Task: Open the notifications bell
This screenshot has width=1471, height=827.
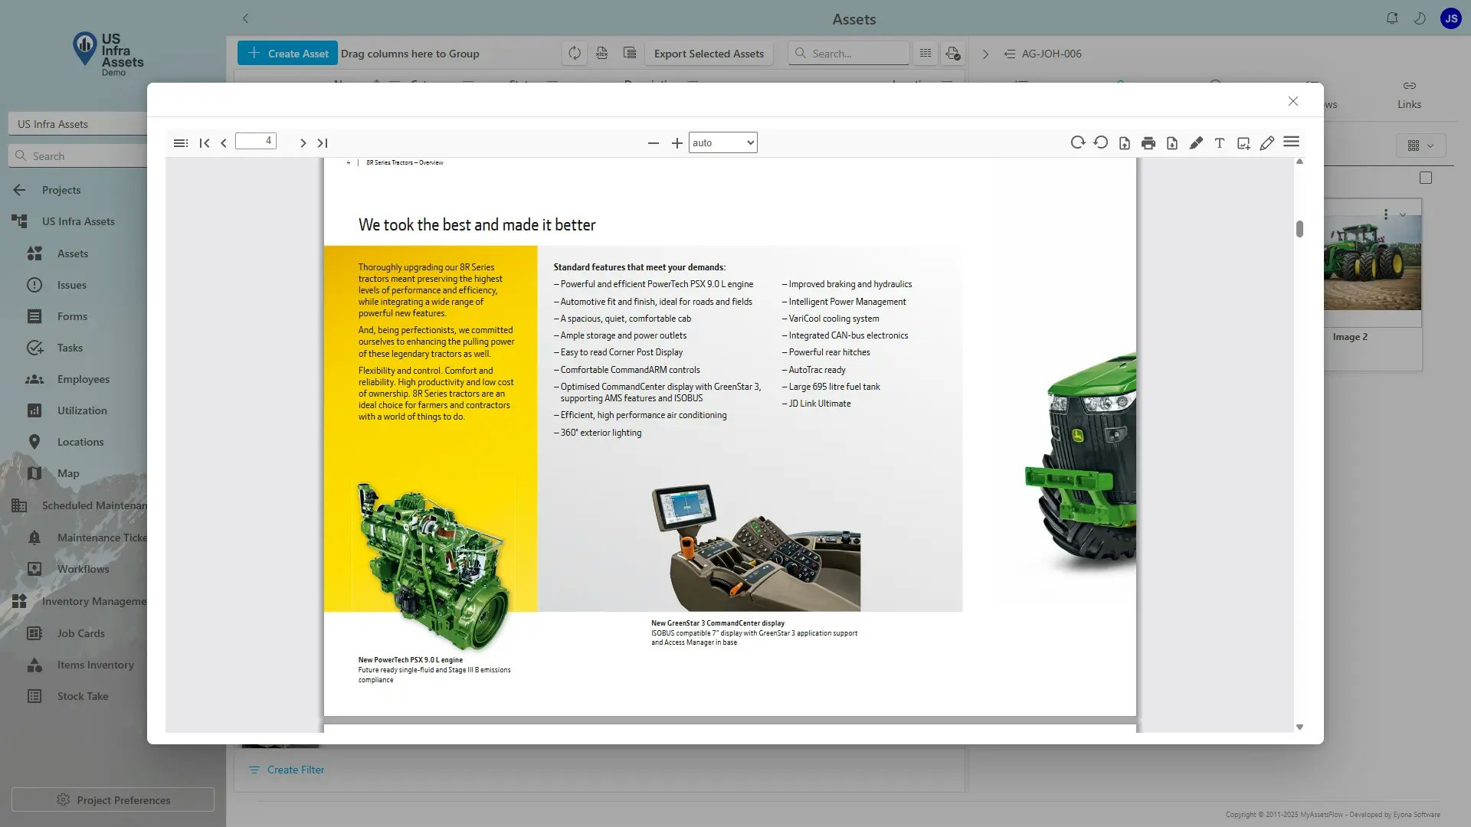Action: [x=1392, y=18]
